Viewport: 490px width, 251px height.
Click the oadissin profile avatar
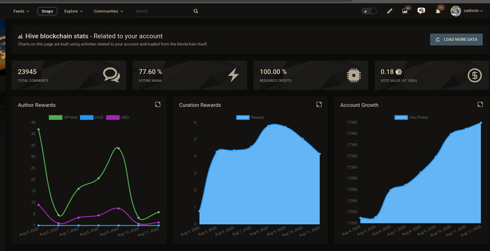pyautogui.click(x=456, y=11)
